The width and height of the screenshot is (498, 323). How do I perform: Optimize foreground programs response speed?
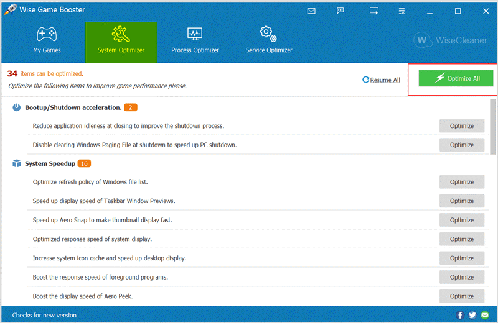pos(462,277)
